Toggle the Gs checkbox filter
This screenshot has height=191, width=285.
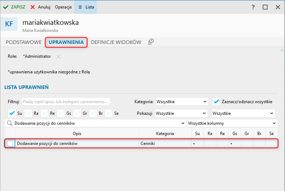coord(61,113)
